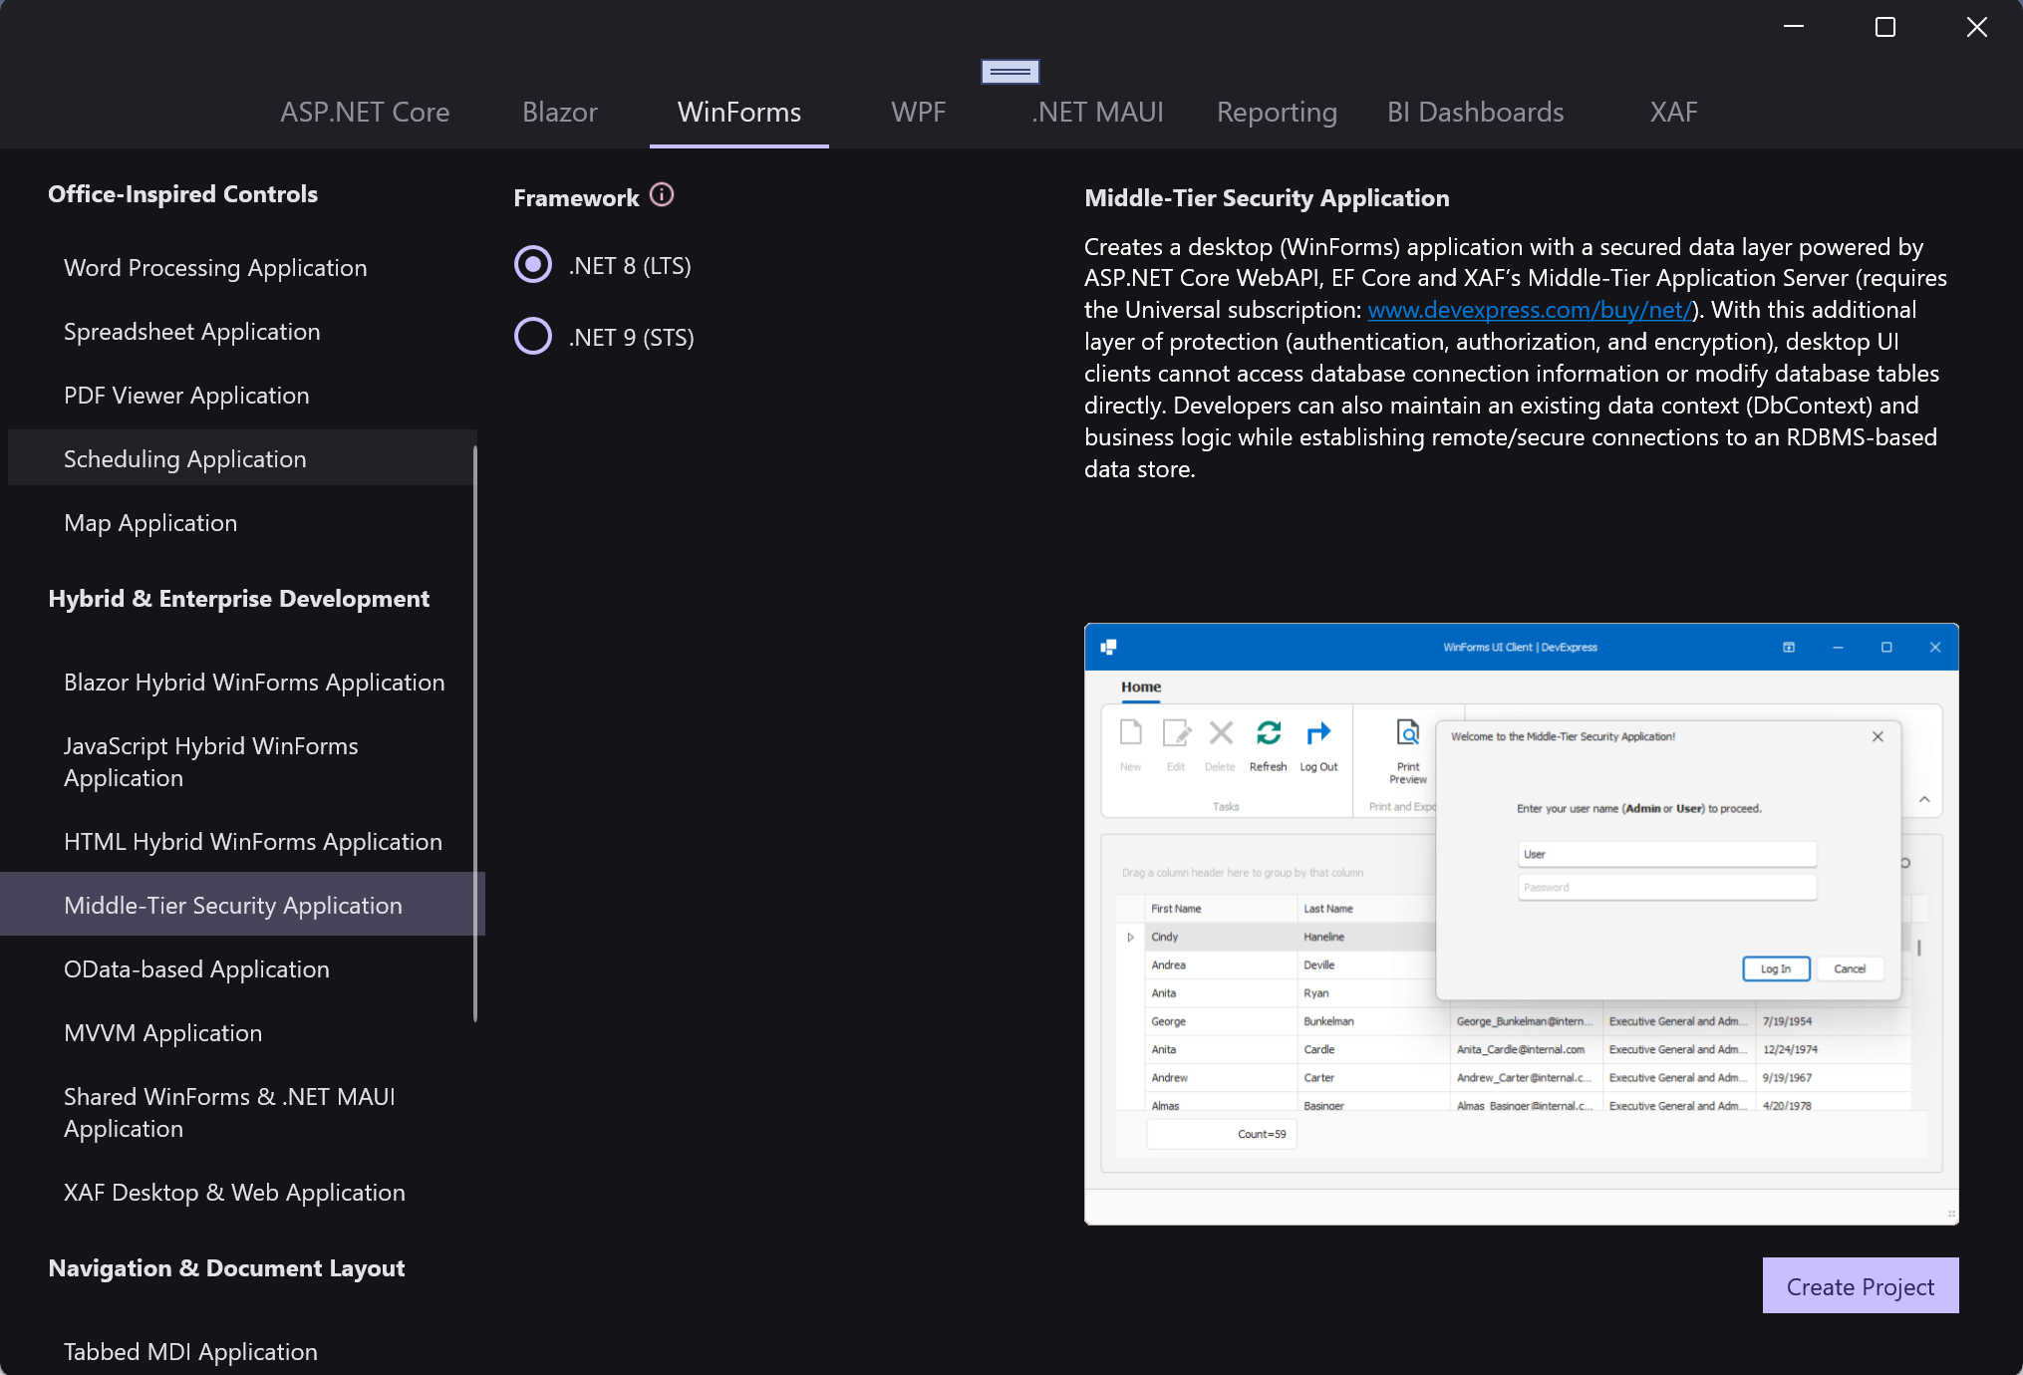Click the Print Preview icon in the preview window
This screenshot has width=2023, height=1375.
(1407, 735)
